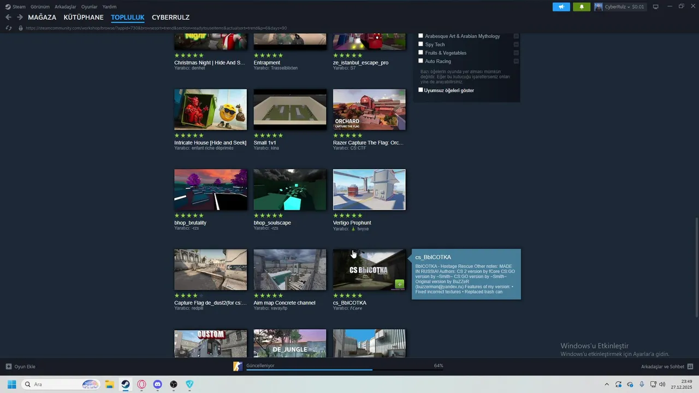Open the bhop_brutality title link
699x393 pixels.
[190, 223]
